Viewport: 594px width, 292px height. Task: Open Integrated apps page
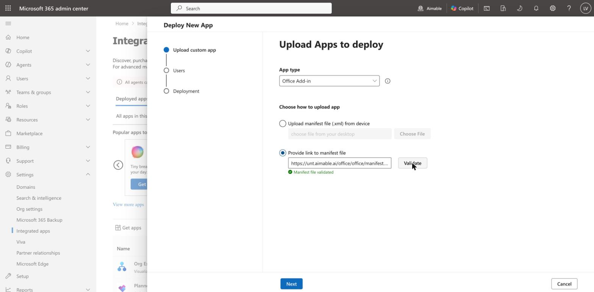(x=33, y=231)
